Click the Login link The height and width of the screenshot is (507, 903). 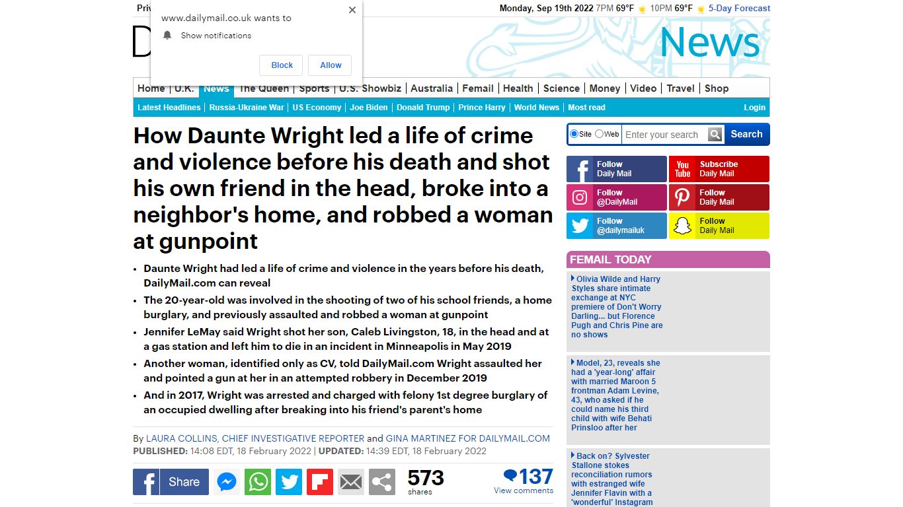pyautogui.click(x=754, y=108)
